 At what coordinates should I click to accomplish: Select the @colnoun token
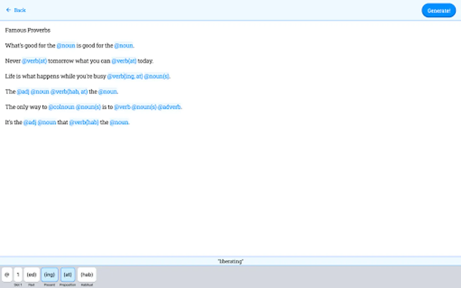[61, 107]
